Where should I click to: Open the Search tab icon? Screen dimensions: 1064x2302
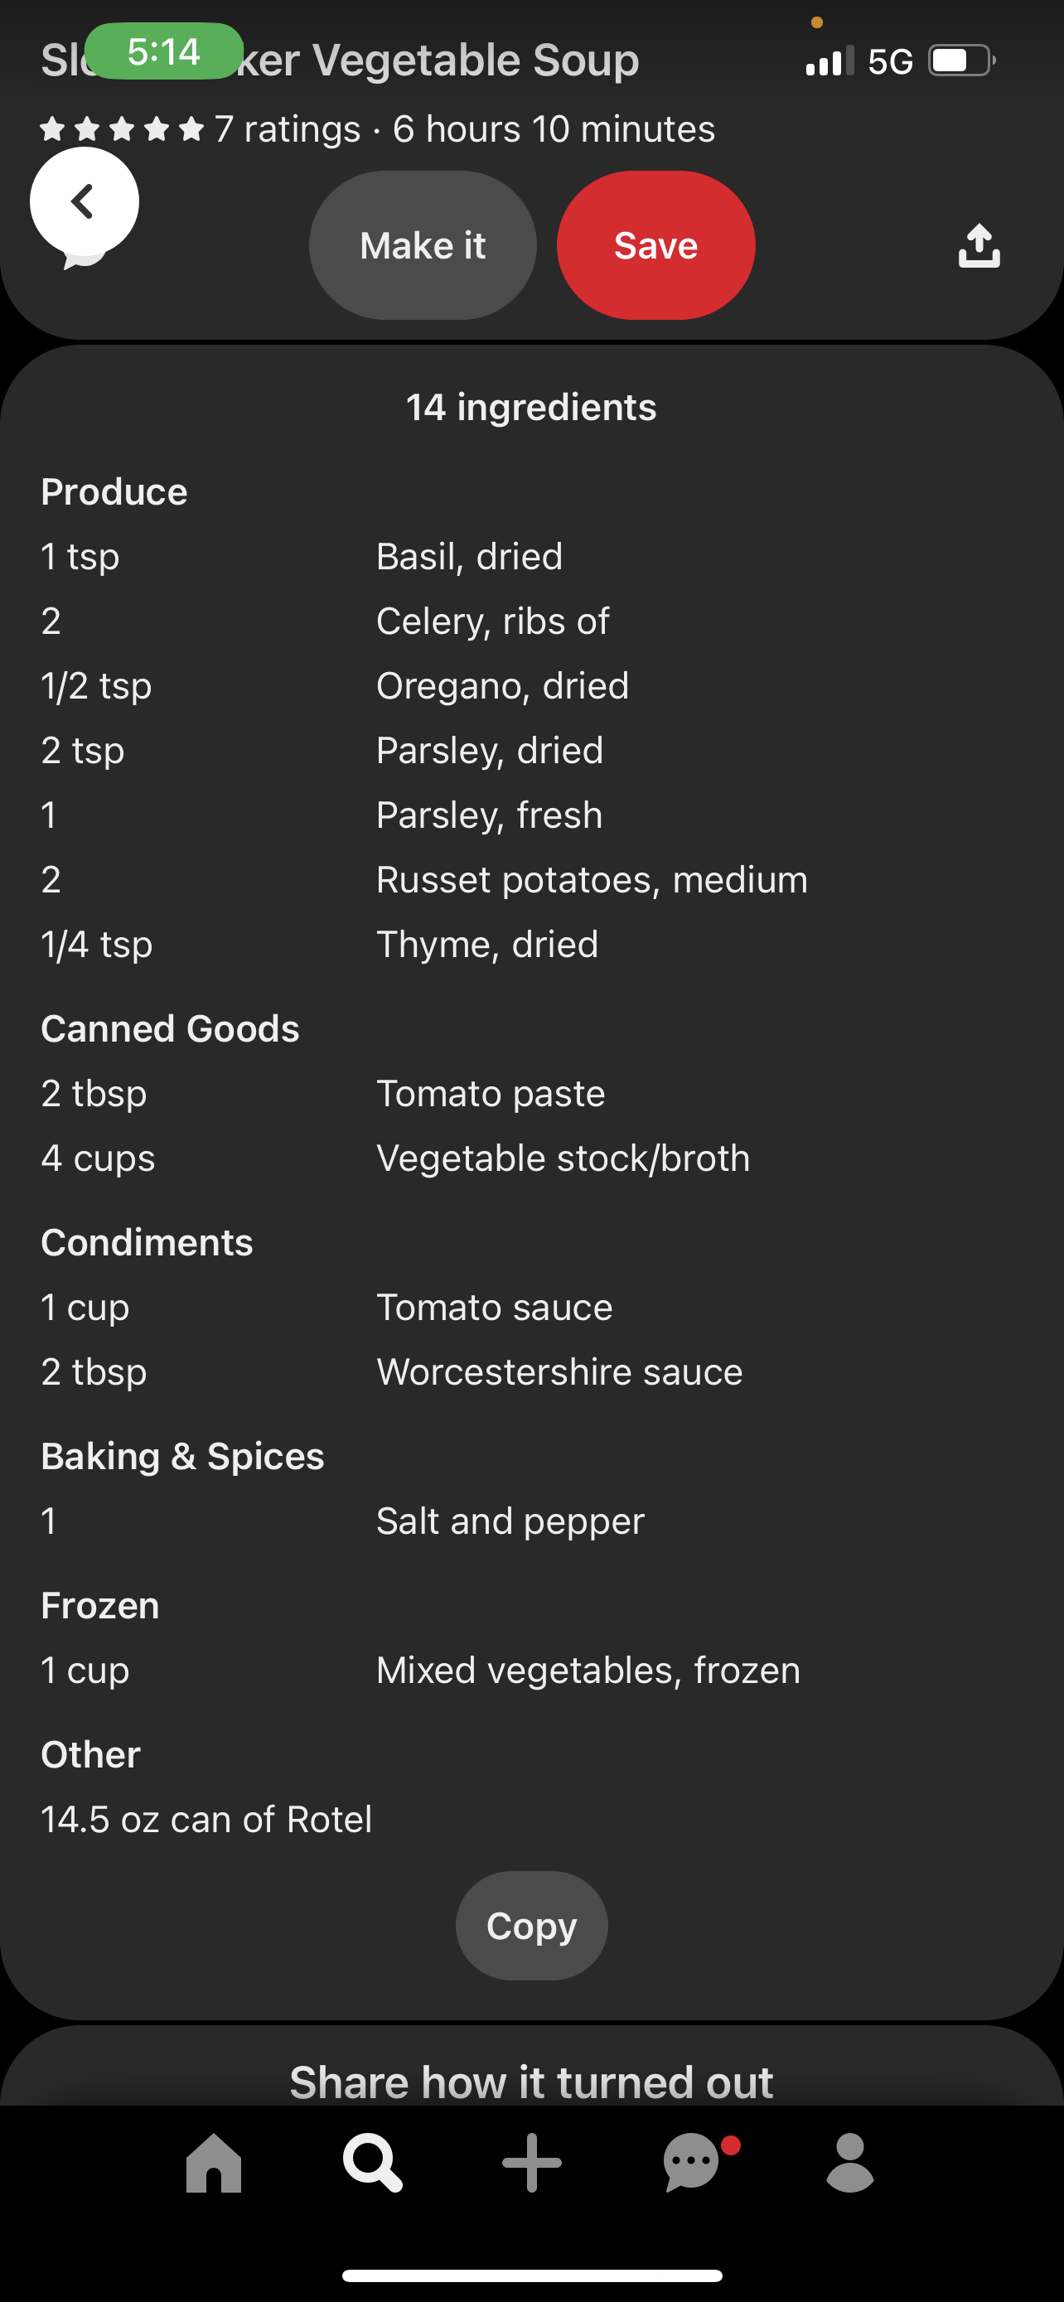[x=371, y=2162]
